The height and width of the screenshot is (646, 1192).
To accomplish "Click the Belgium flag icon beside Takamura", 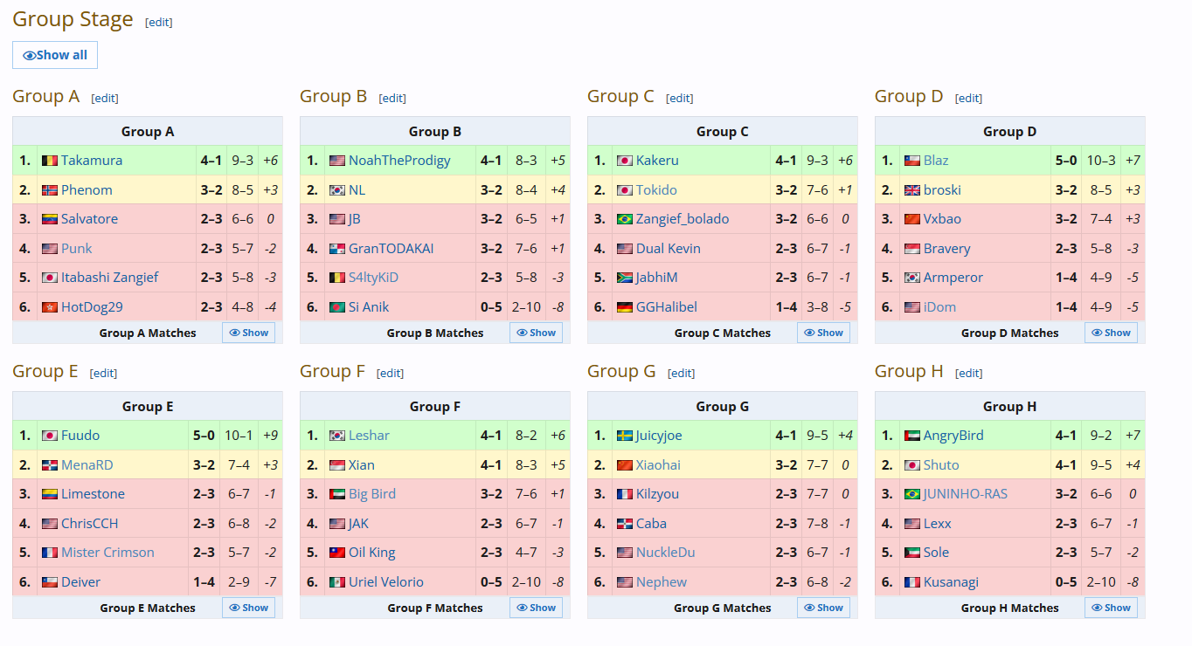I will pyautogui.click(x=50, y=161).
